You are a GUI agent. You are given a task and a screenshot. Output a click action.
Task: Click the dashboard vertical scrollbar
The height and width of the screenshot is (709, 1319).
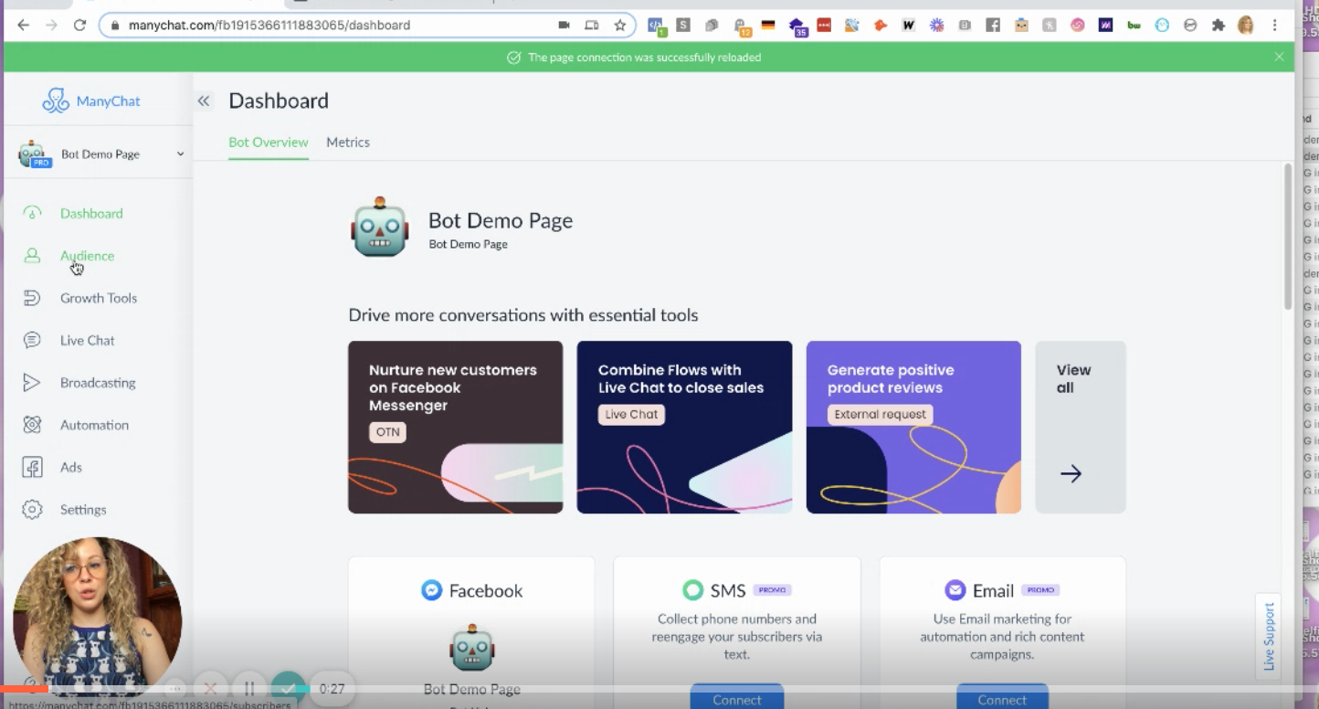[x=1288, y=237]
